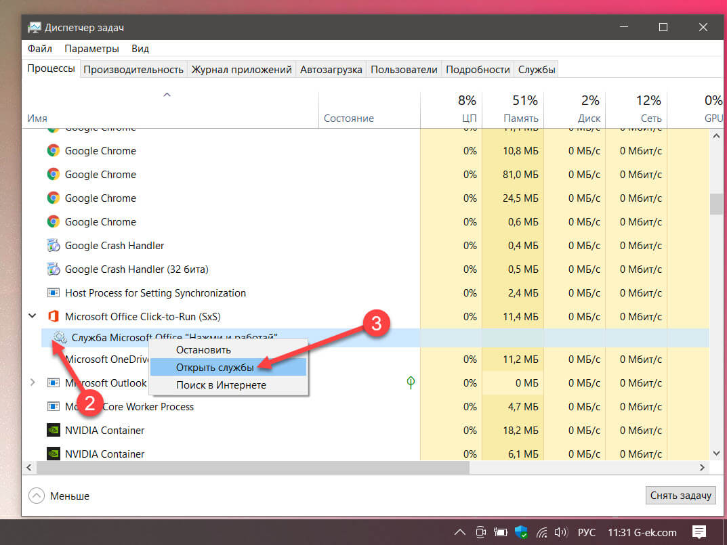The height and width of the screenshot is (545, 727).
Task: Switch to the Журнал приложений tab
Action: pos(242,70)
